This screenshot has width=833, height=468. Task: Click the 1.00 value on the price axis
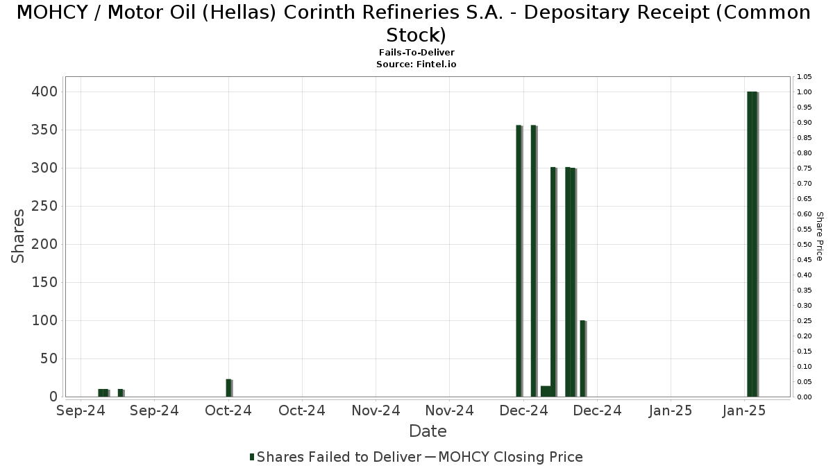tap(804, 92)
